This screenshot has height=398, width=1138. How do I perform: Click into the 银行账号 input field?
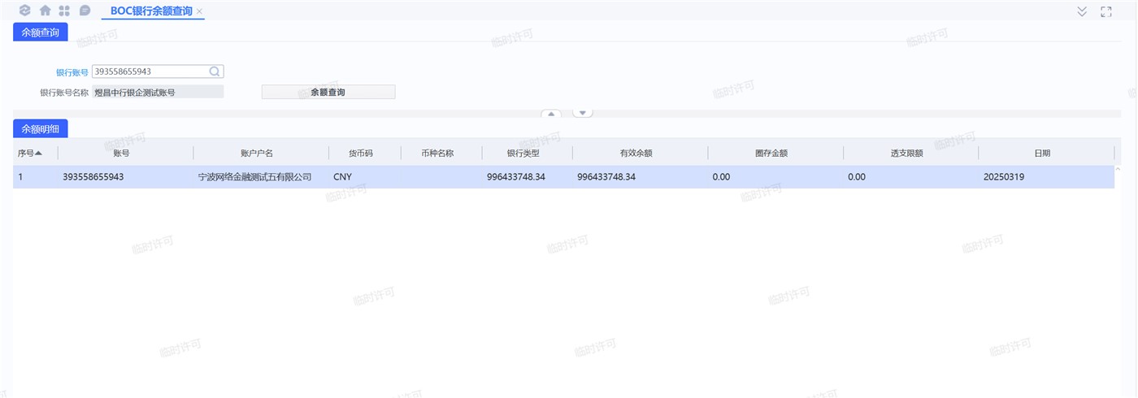150,71
